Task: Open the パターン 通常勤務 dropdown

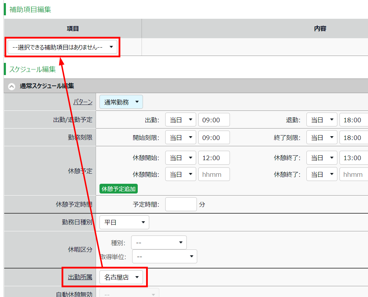Action: point(121,102)
